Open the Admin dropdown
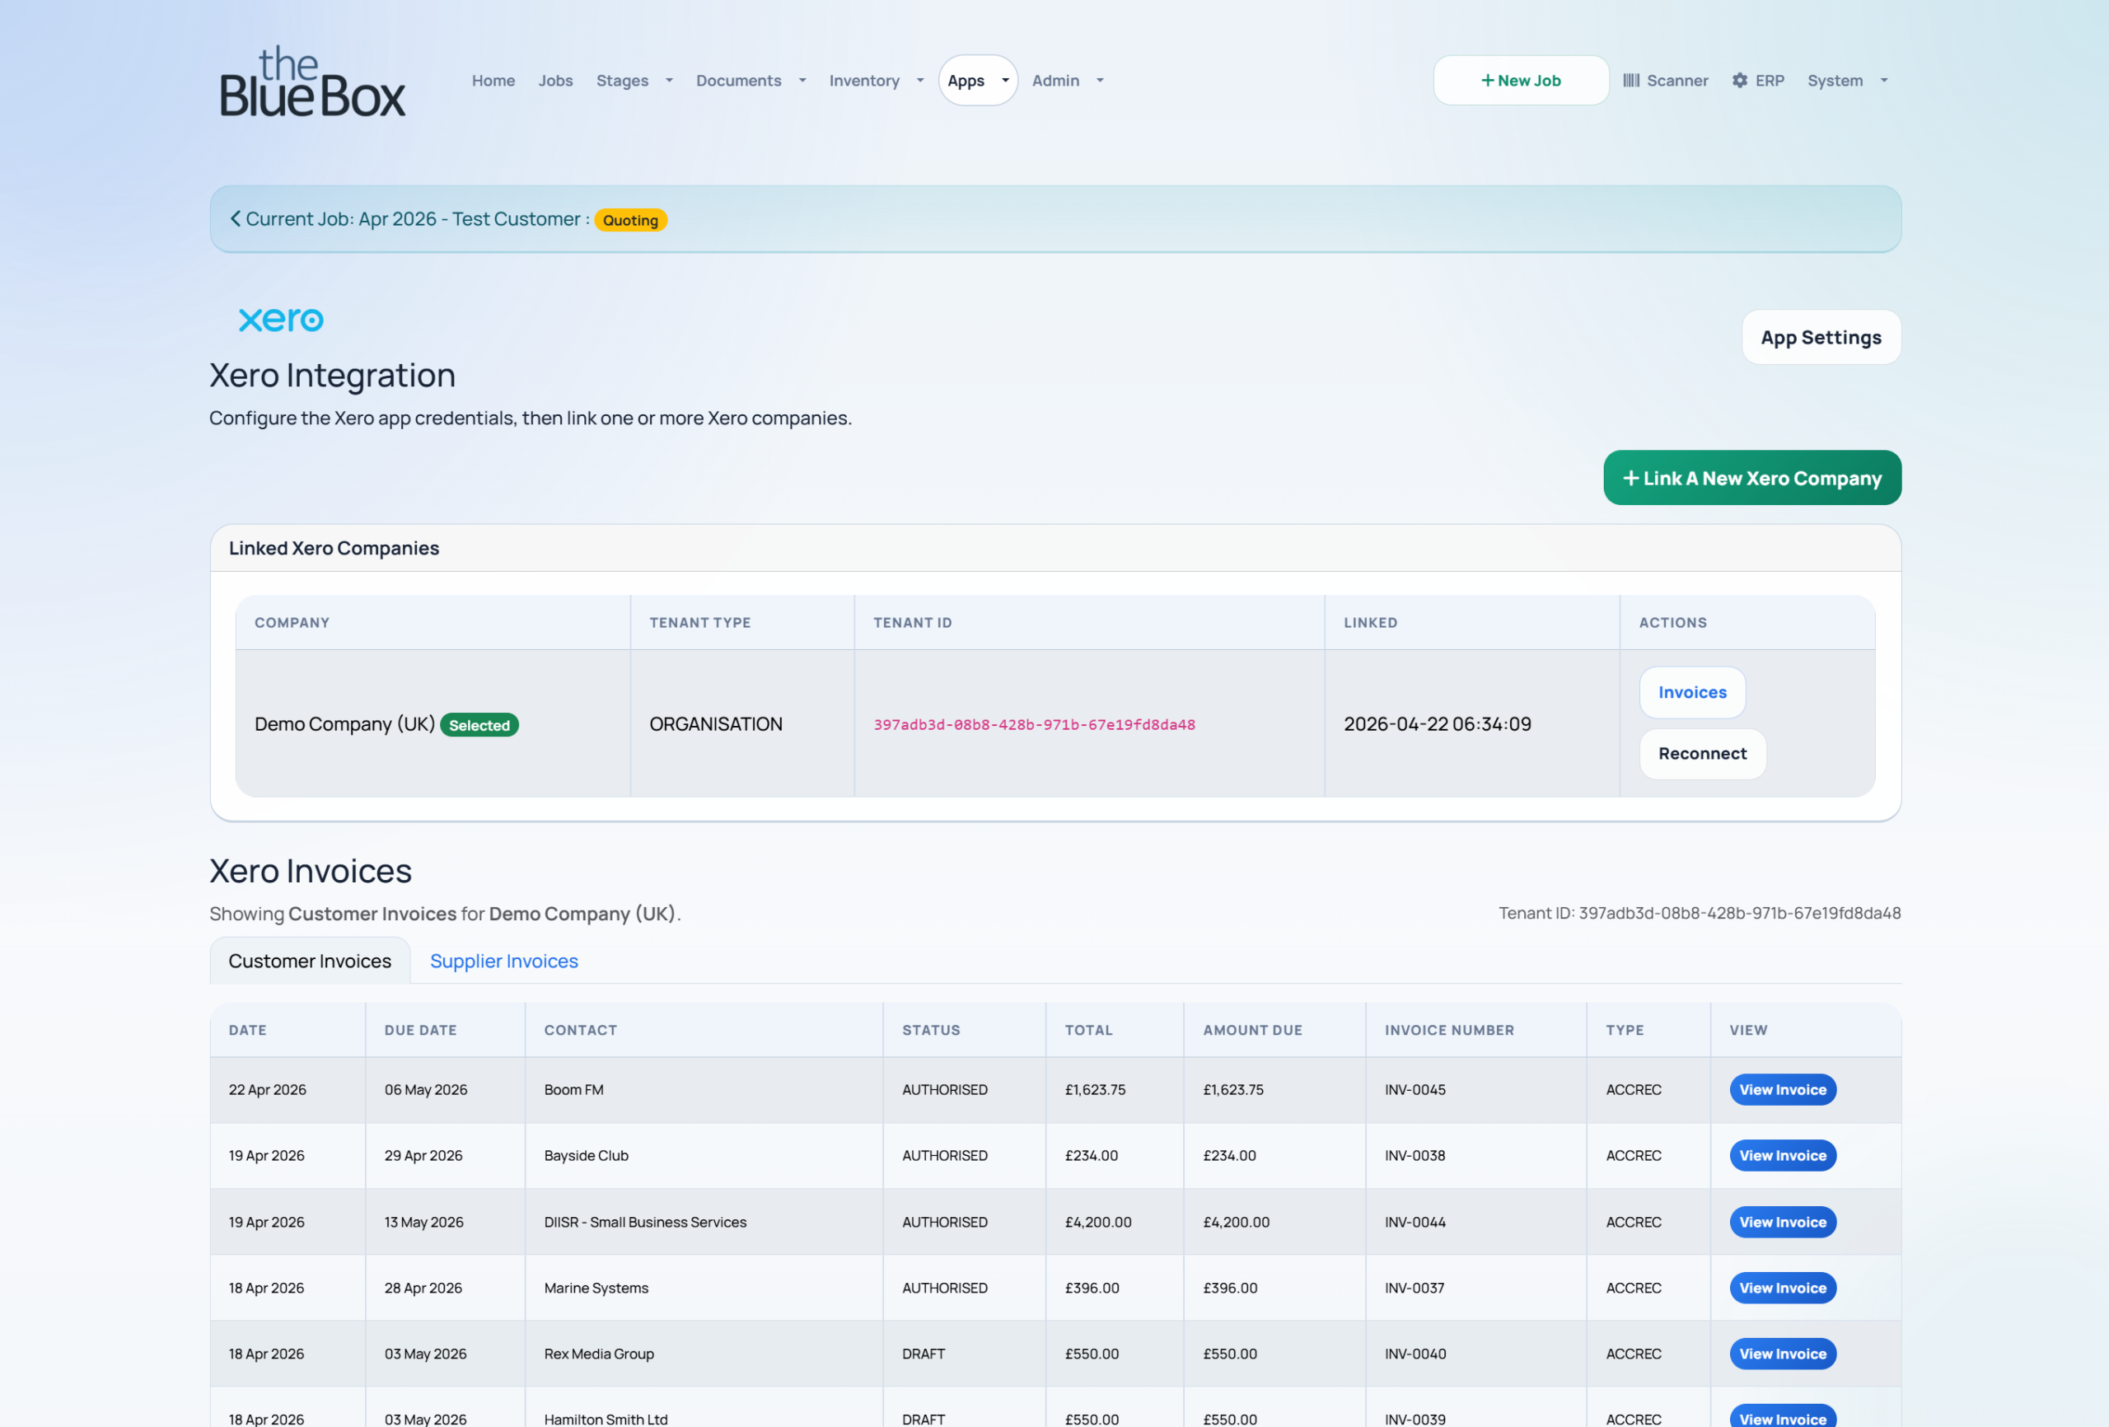This screenshot has height=1427, width=2109. click(x=1067, y=81)
